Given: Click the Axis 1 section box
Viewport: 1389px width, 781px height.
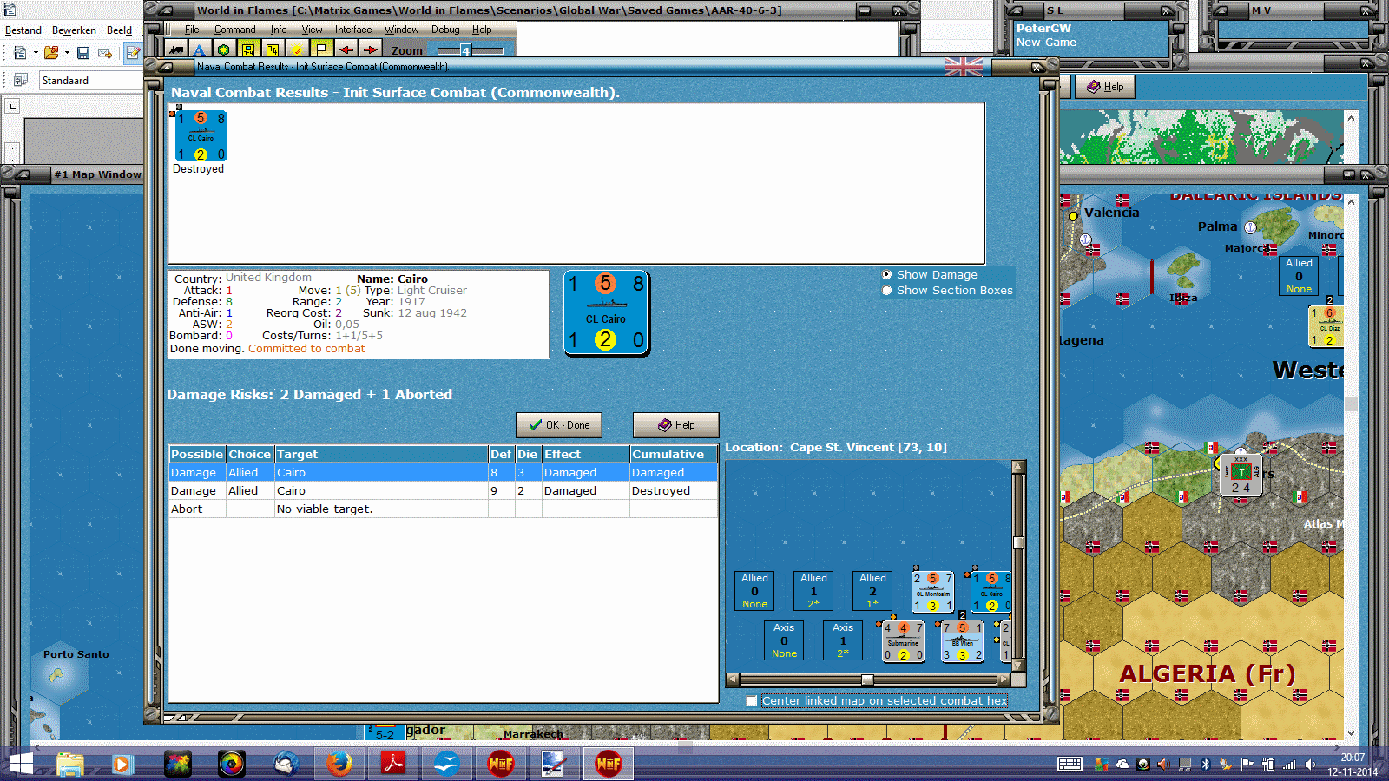Looking at the screenshot, I should (x=843, y=640).
